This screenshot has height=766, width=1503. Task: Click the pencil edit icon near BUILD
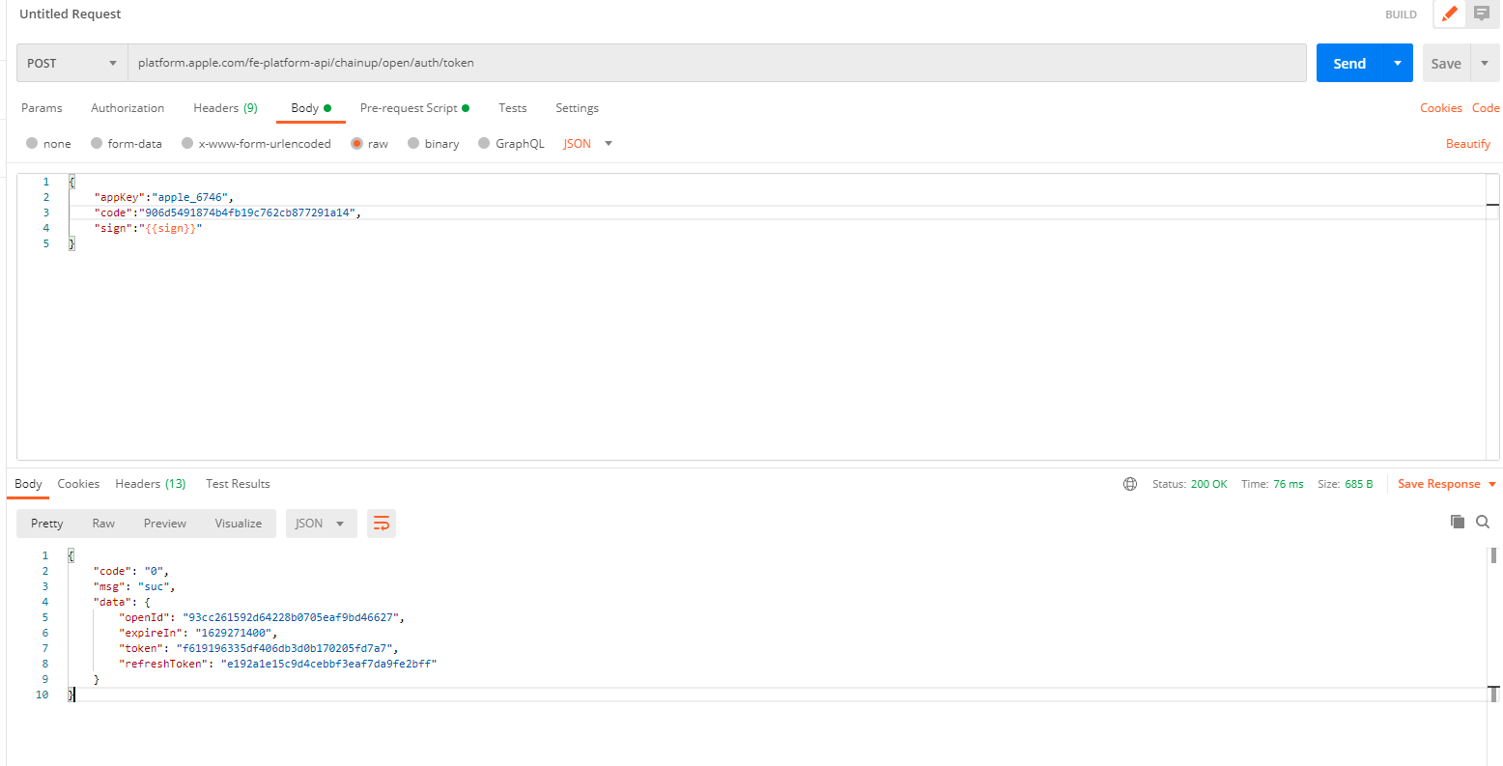pos(1449,14)
